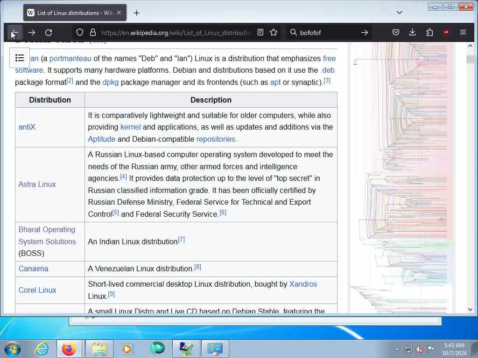Go back using the browser back arrow
This screenshot has width=478, height=358.
coord(14,32)
